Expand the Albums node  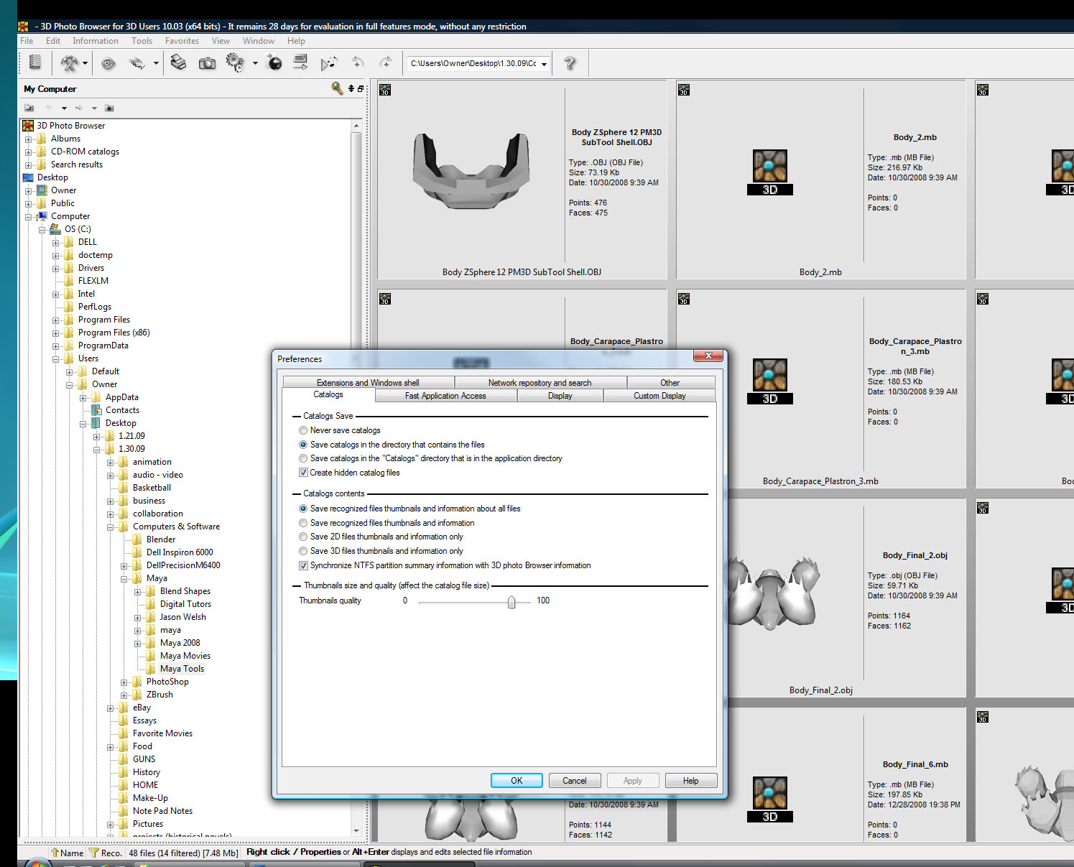(x=29, y=139)
